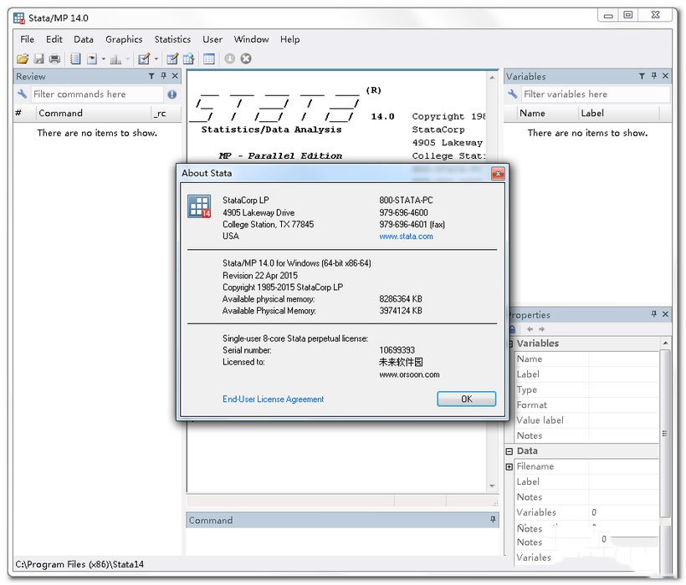Select the Type row in Properties
686x585 pixels.
(x=586, y=389)
